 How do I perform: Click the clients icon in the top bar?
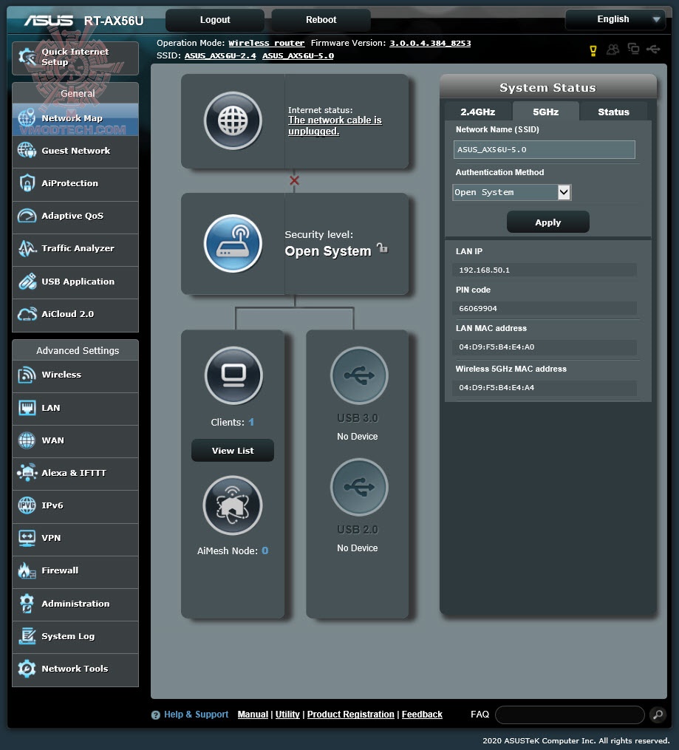[612, 48]
